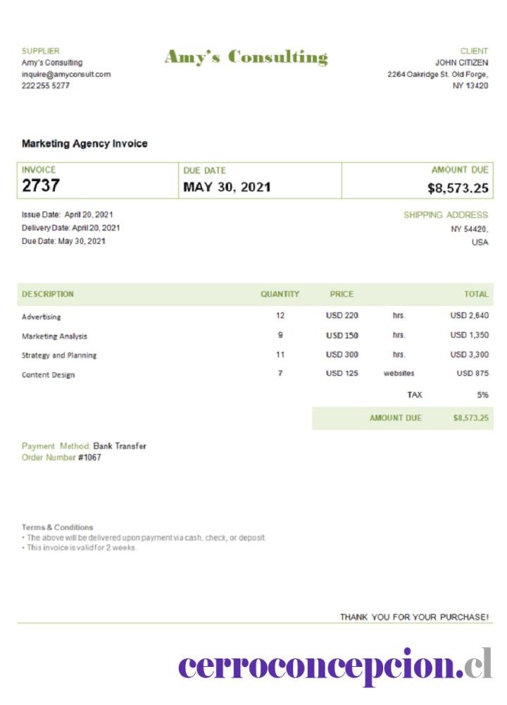This screenshot has width=507, height=705.
Task: Select the $8,573.25 amount in the header box
Action: [458, 188]
